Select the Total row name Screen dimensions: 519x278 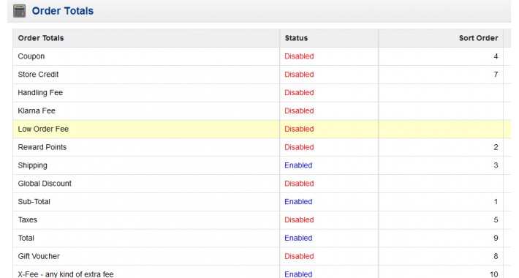(26, 238)
